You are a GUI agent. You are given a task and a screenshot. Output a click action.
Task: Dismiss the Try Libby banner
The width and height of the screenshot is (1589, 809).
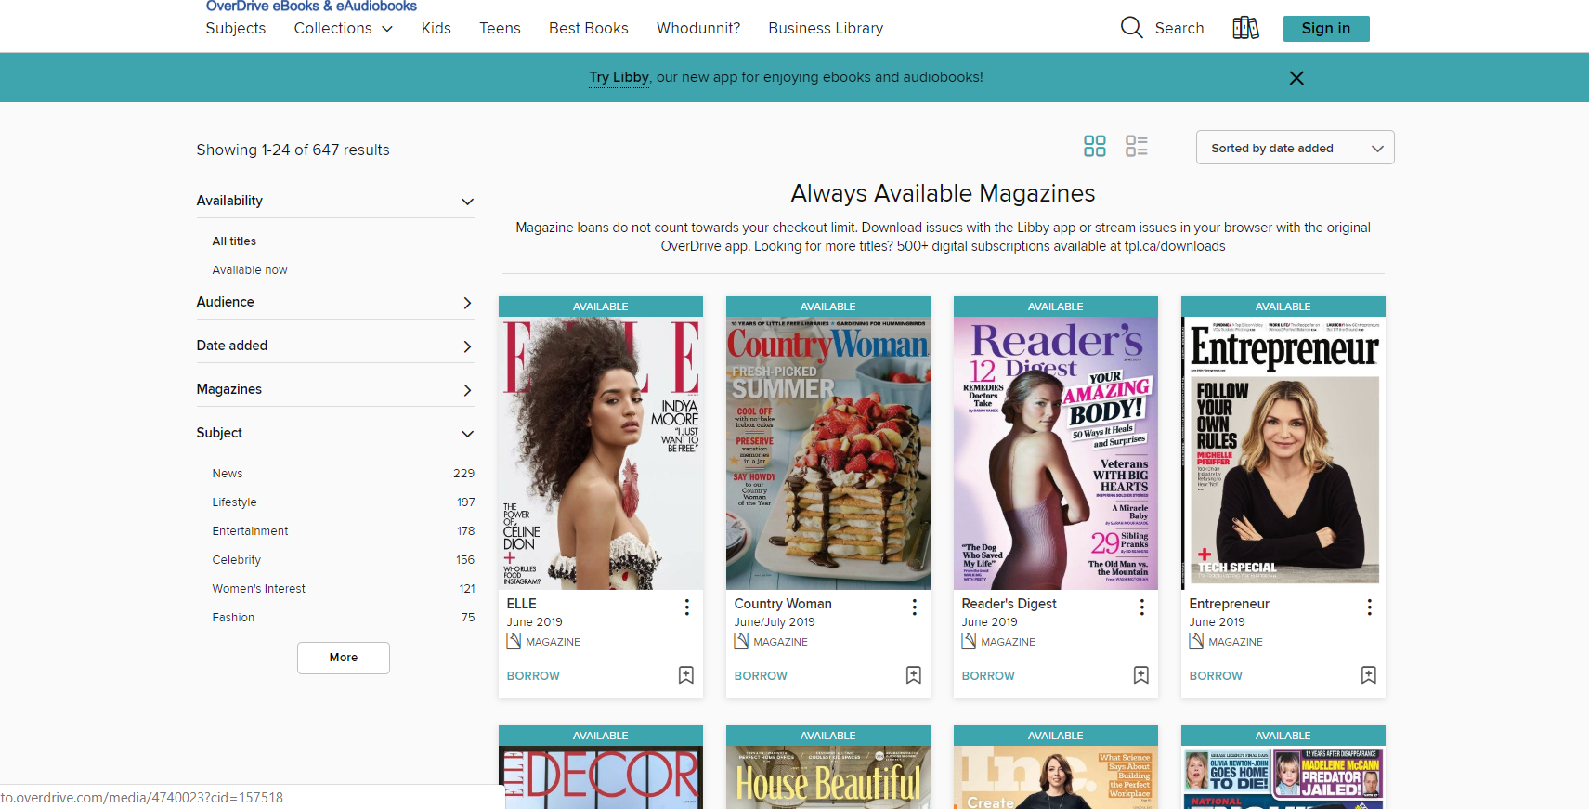[x=1296, y=78]
